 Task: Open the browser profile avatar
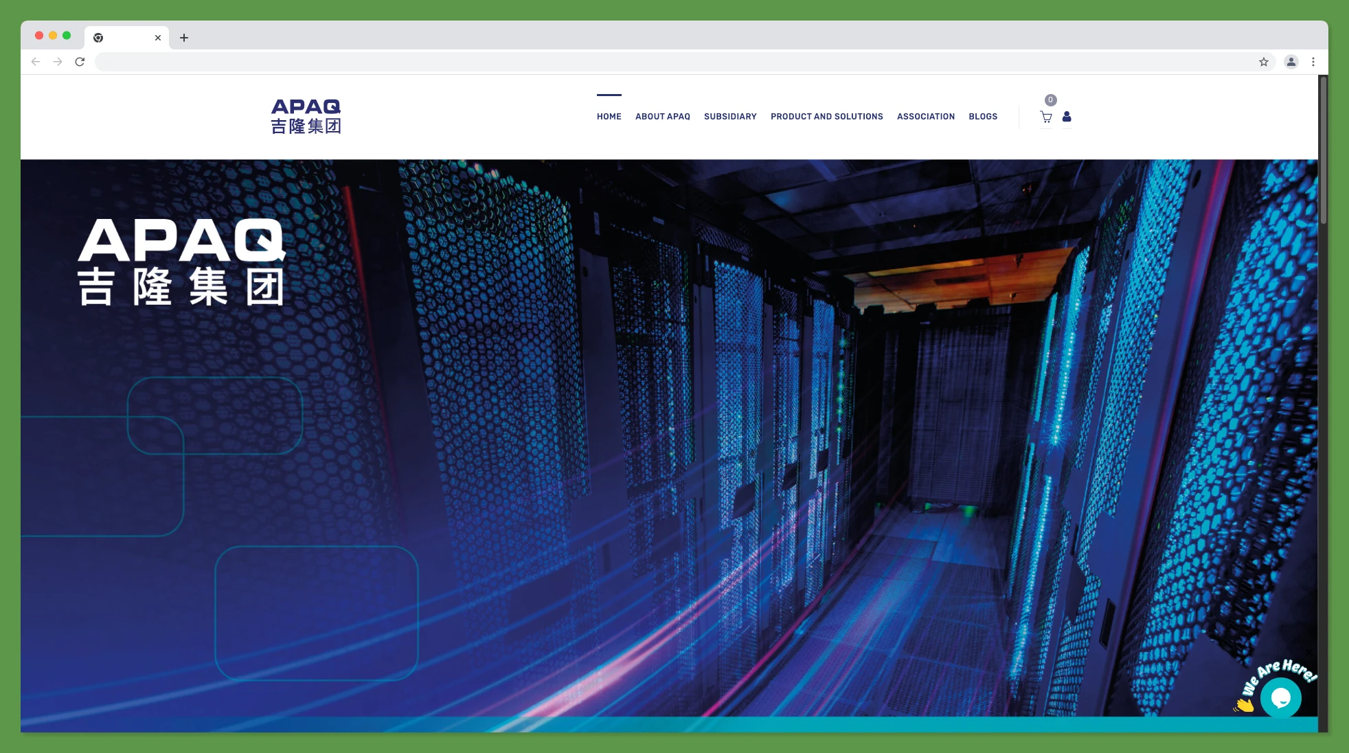[x=1291, y=62]
